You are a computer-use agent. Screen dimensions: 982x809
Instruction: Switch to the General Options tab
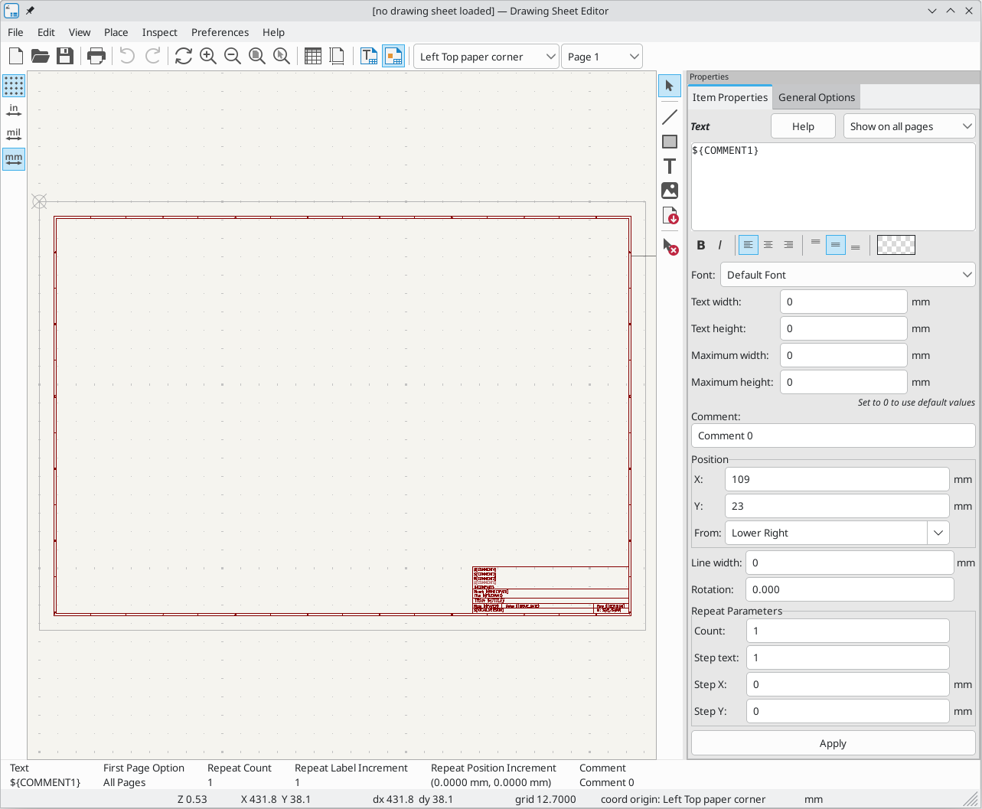coord(816,97)
